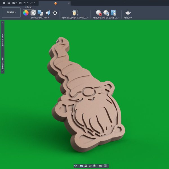The image size is (169, 169).
Task: Open the Texture Map Controls tool
Action: click(48, 13)
